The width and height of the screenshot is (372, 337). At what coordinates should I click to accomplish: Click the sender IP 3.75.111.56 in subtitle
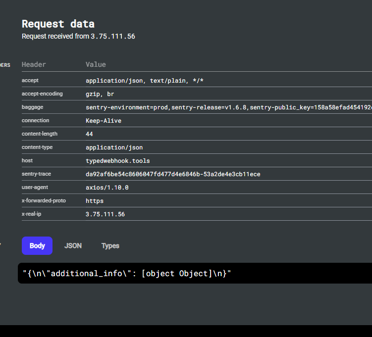pyautogui.click(x=112, y=36)
